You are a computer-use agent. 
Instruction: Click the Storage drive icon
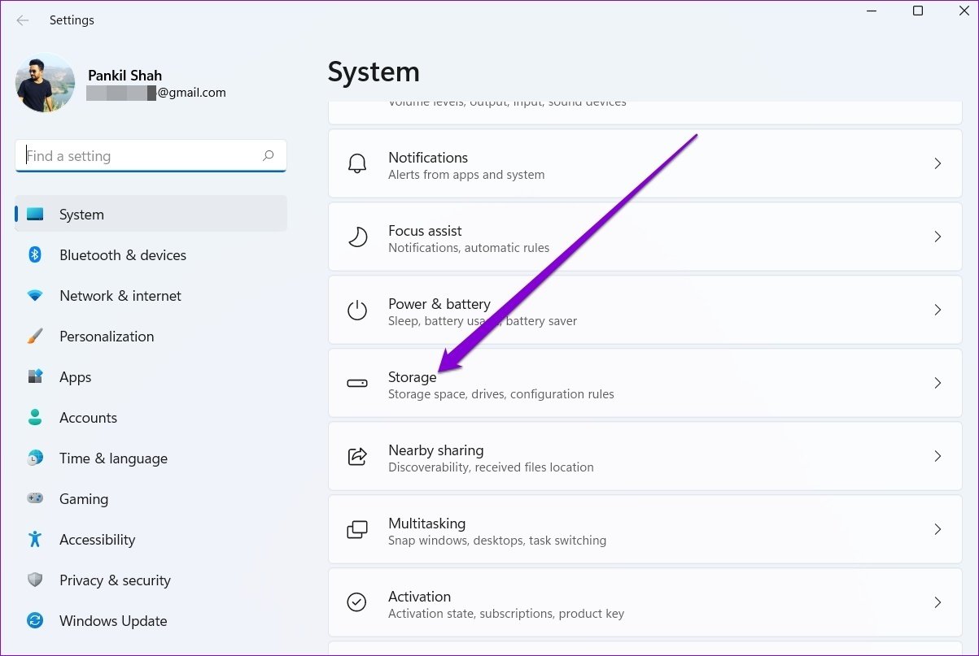point(357,383)
